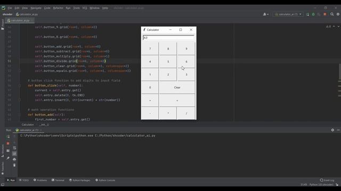Open the Refactor menu
341x191 pixels.
[x=58, y=8]
